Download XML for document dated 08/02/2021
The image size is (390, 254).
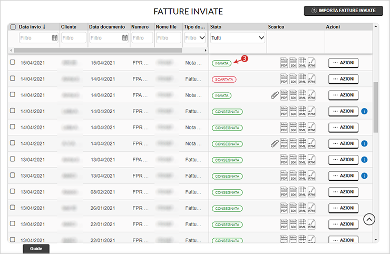tap(302, 192)
